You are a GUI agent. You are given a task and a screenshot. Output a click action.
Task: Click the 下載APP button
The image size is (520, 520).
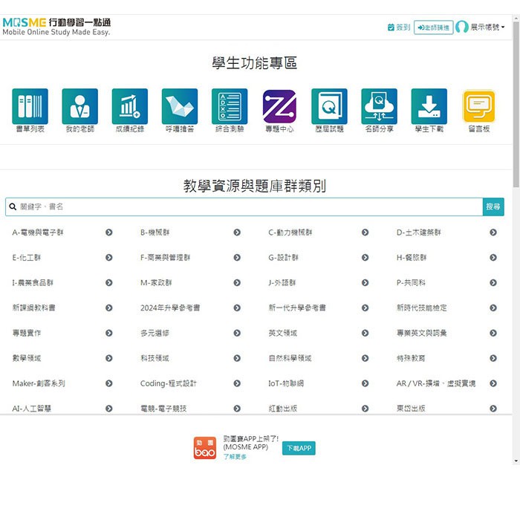299,448
